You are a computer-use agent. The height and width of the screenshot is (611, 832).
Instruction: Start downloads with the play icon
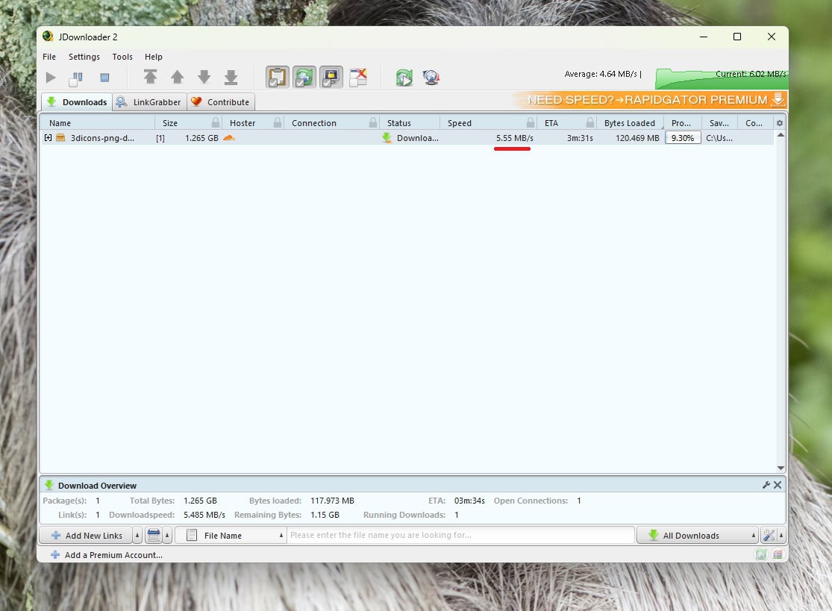(51, 77)
